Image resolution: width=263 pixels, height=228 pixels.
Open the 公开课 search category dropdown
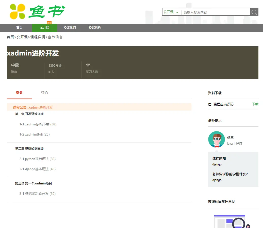[171, 12]
